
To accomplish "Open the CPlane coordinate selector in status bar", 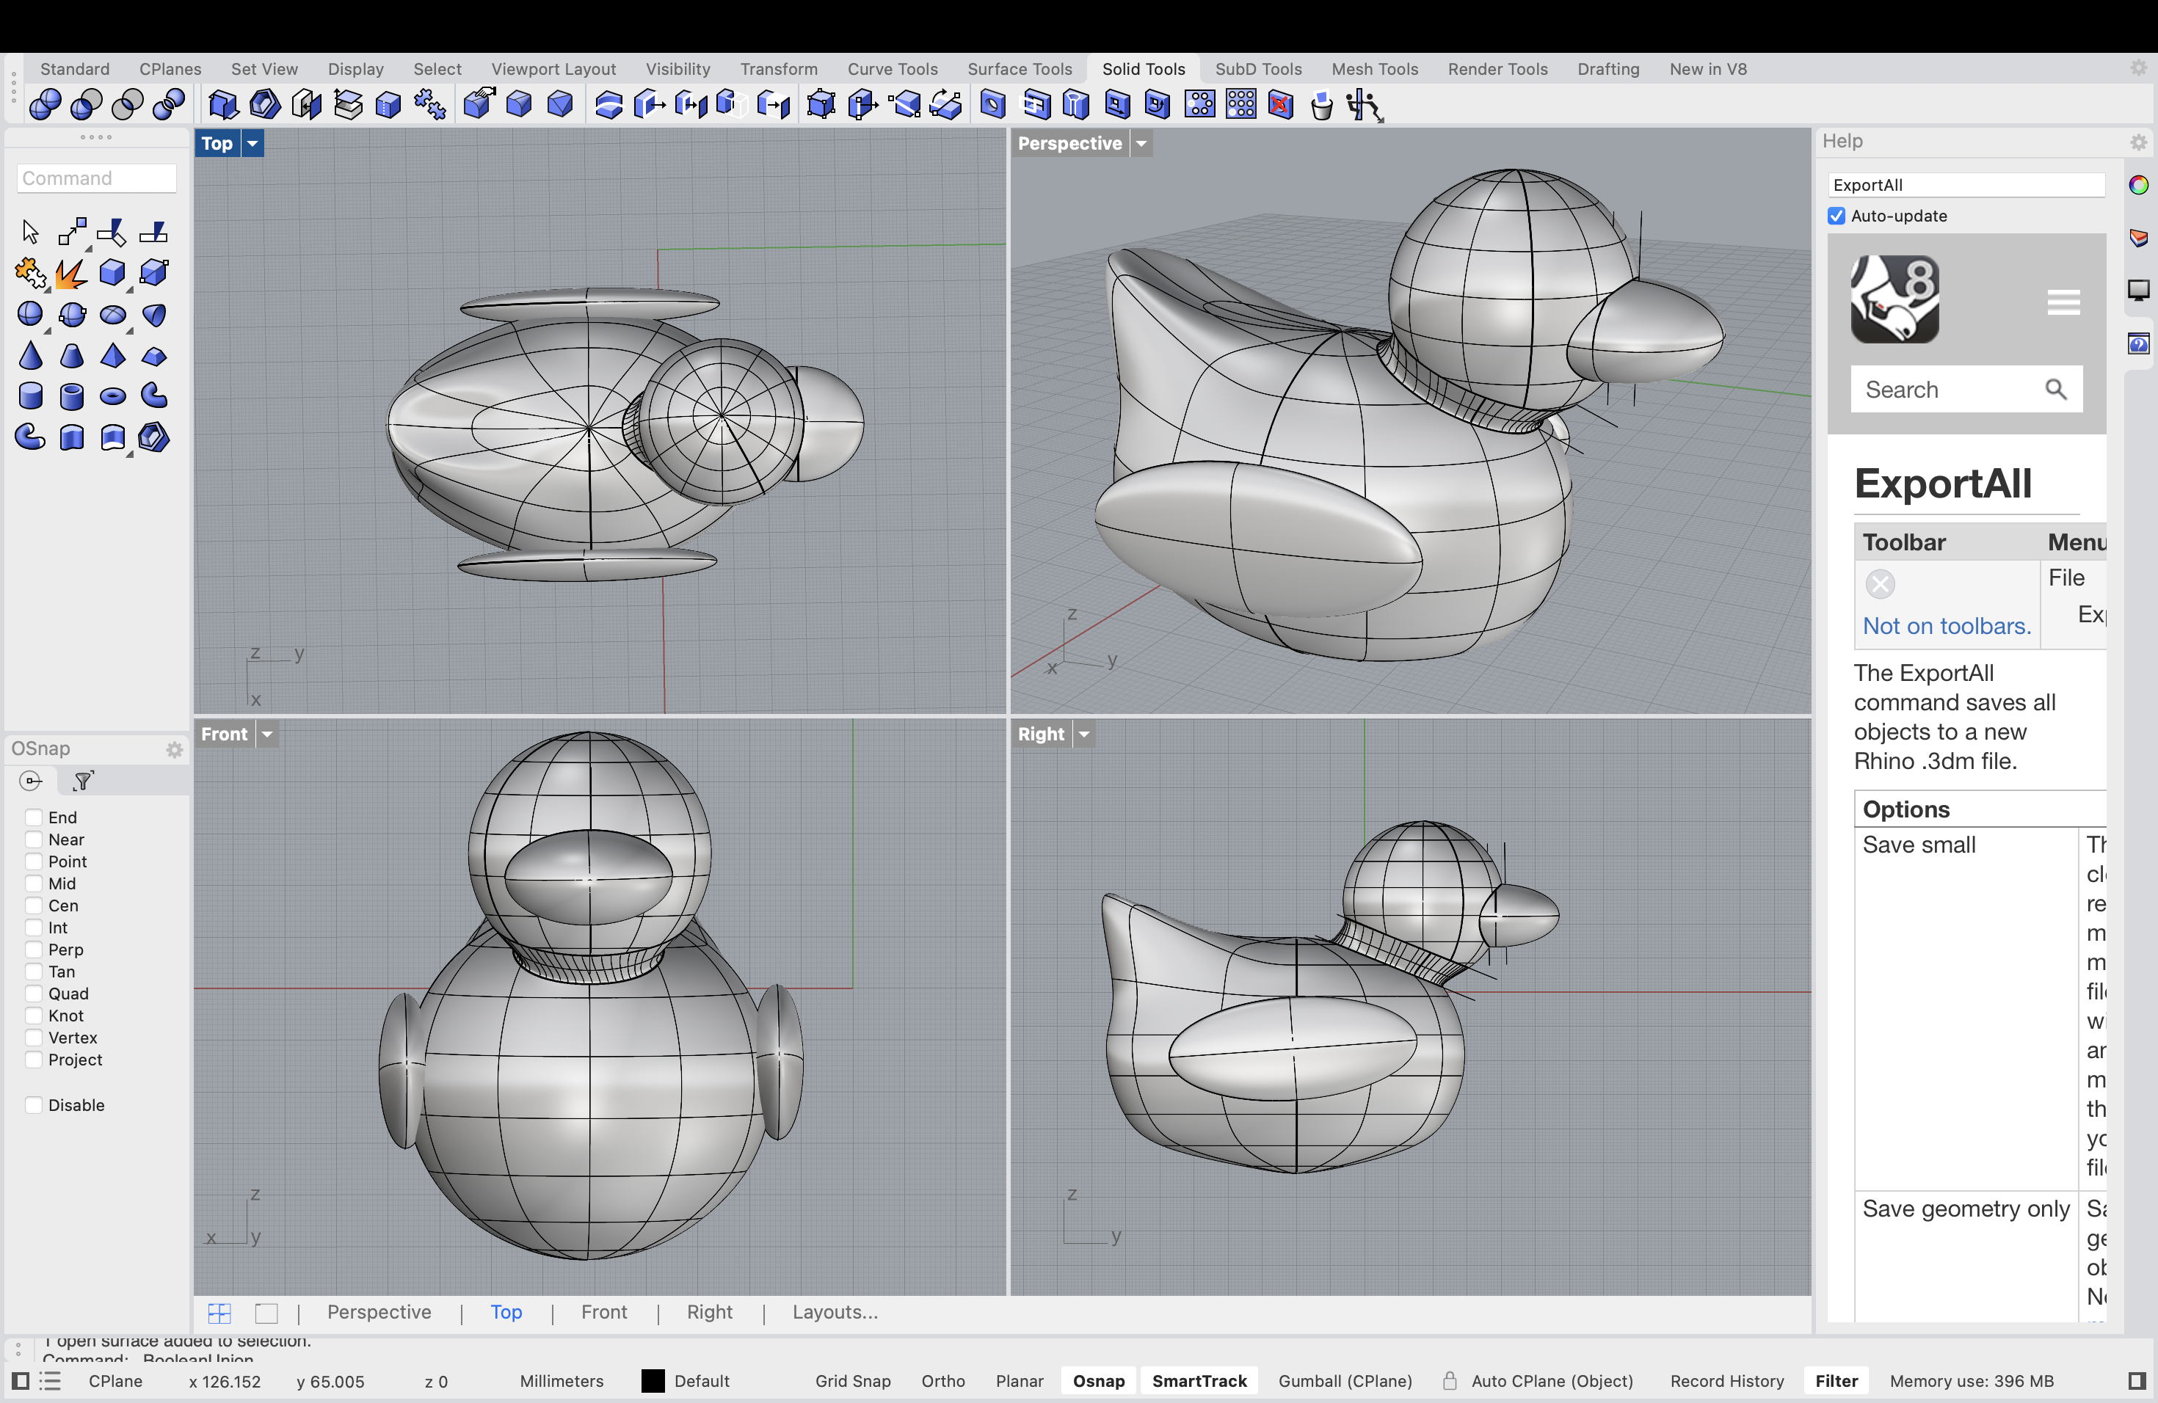I will click(115, 1381).
